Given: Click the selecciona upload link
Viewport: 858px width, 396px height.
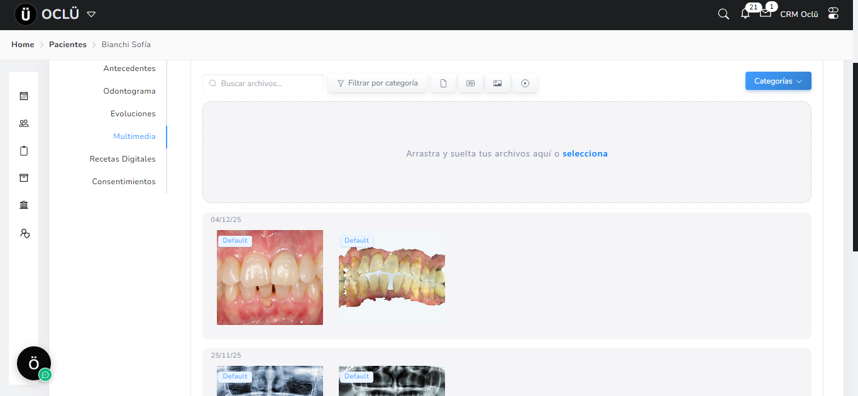Looking at the screenshot, I should click(x=585, y=153).
